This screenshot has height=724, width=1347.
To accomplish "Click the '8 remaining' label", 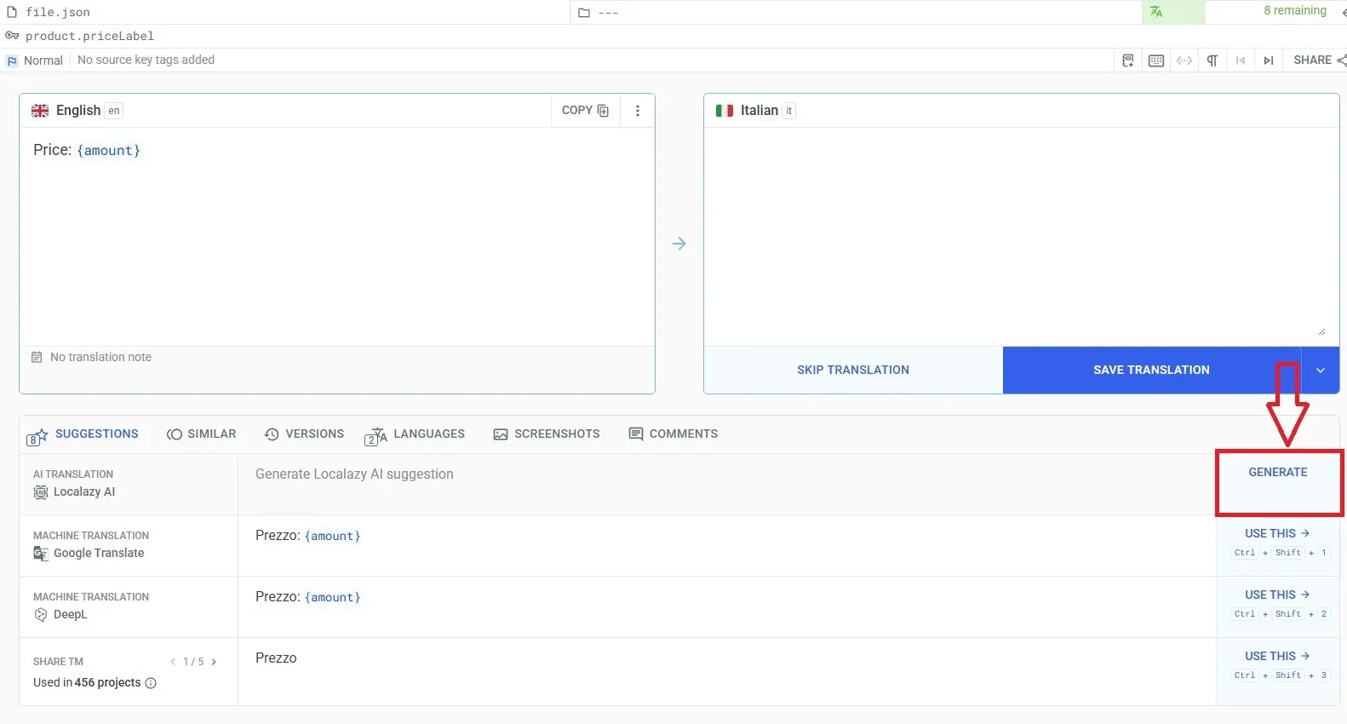I will pos(1295,11).
